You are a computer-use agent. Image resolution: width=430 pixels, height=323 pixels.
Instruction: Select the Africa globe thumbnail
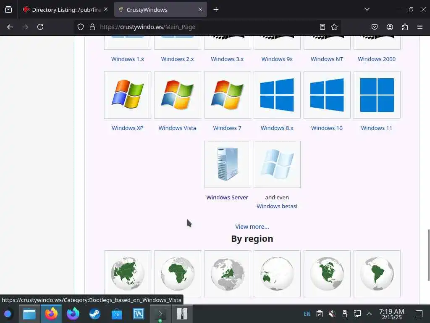point(178,273)
